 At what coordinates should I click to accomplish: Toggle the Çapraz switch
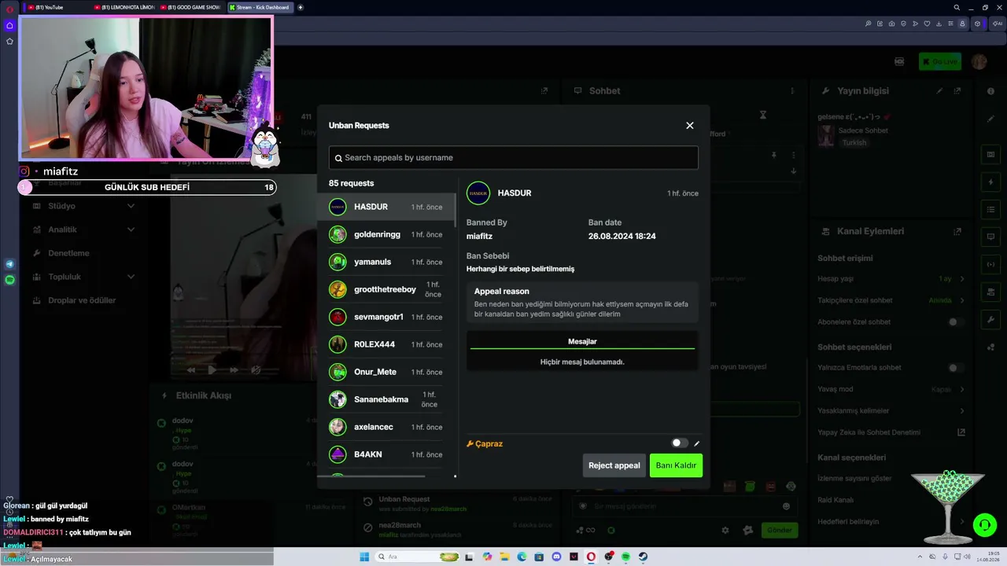pyautogui.click(x=680, y=443)
